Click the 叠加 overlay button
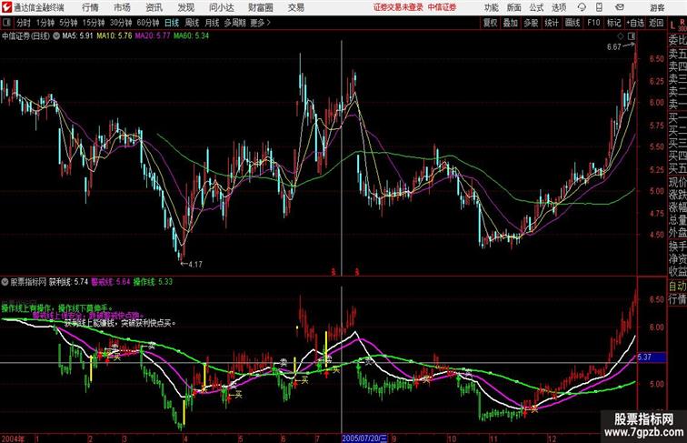The width and height of the screenshot is (687, 443). [511, 23]
